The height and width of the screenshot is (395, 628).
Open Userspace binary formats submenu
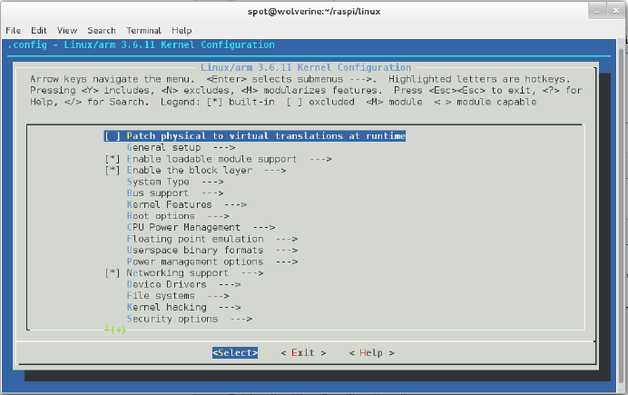click(x=211, y=251)
